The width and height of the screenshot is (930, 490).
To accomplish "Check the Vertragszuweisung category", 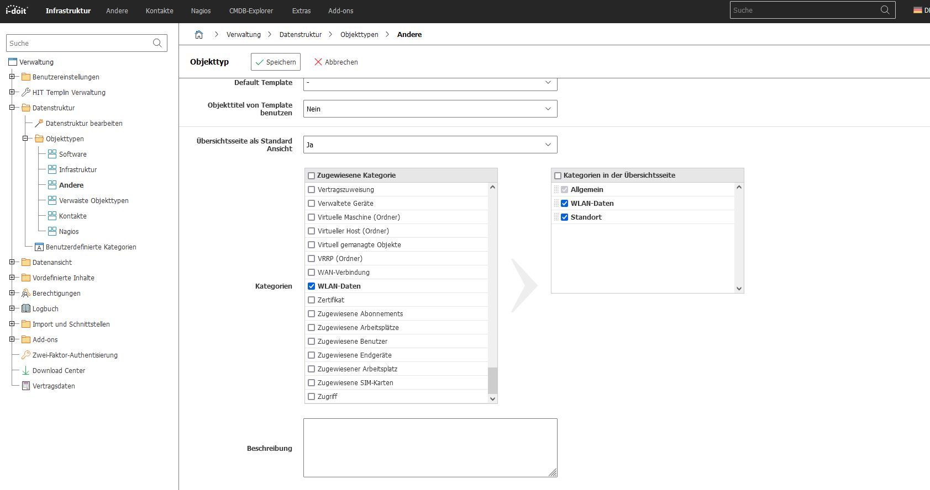I will click(311, 189).
